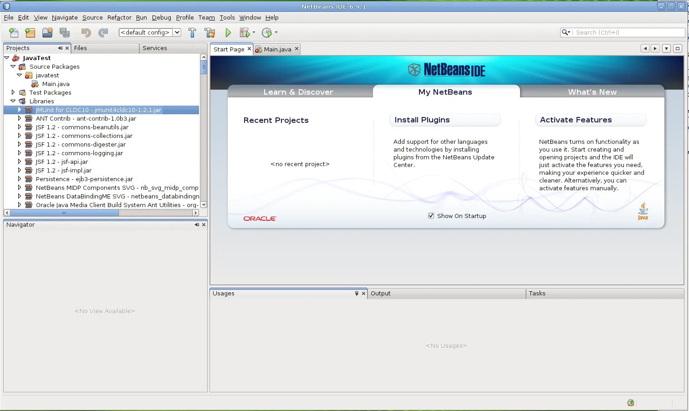Open the Learn & Discover tab

pos(298,92)
